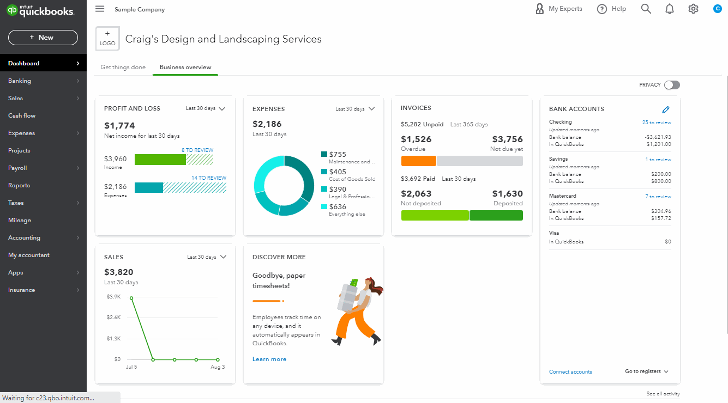Open the settings gear icon
The width and height of the screenshot is (728, 403).
pyautogui.click(x=693, y=9)
